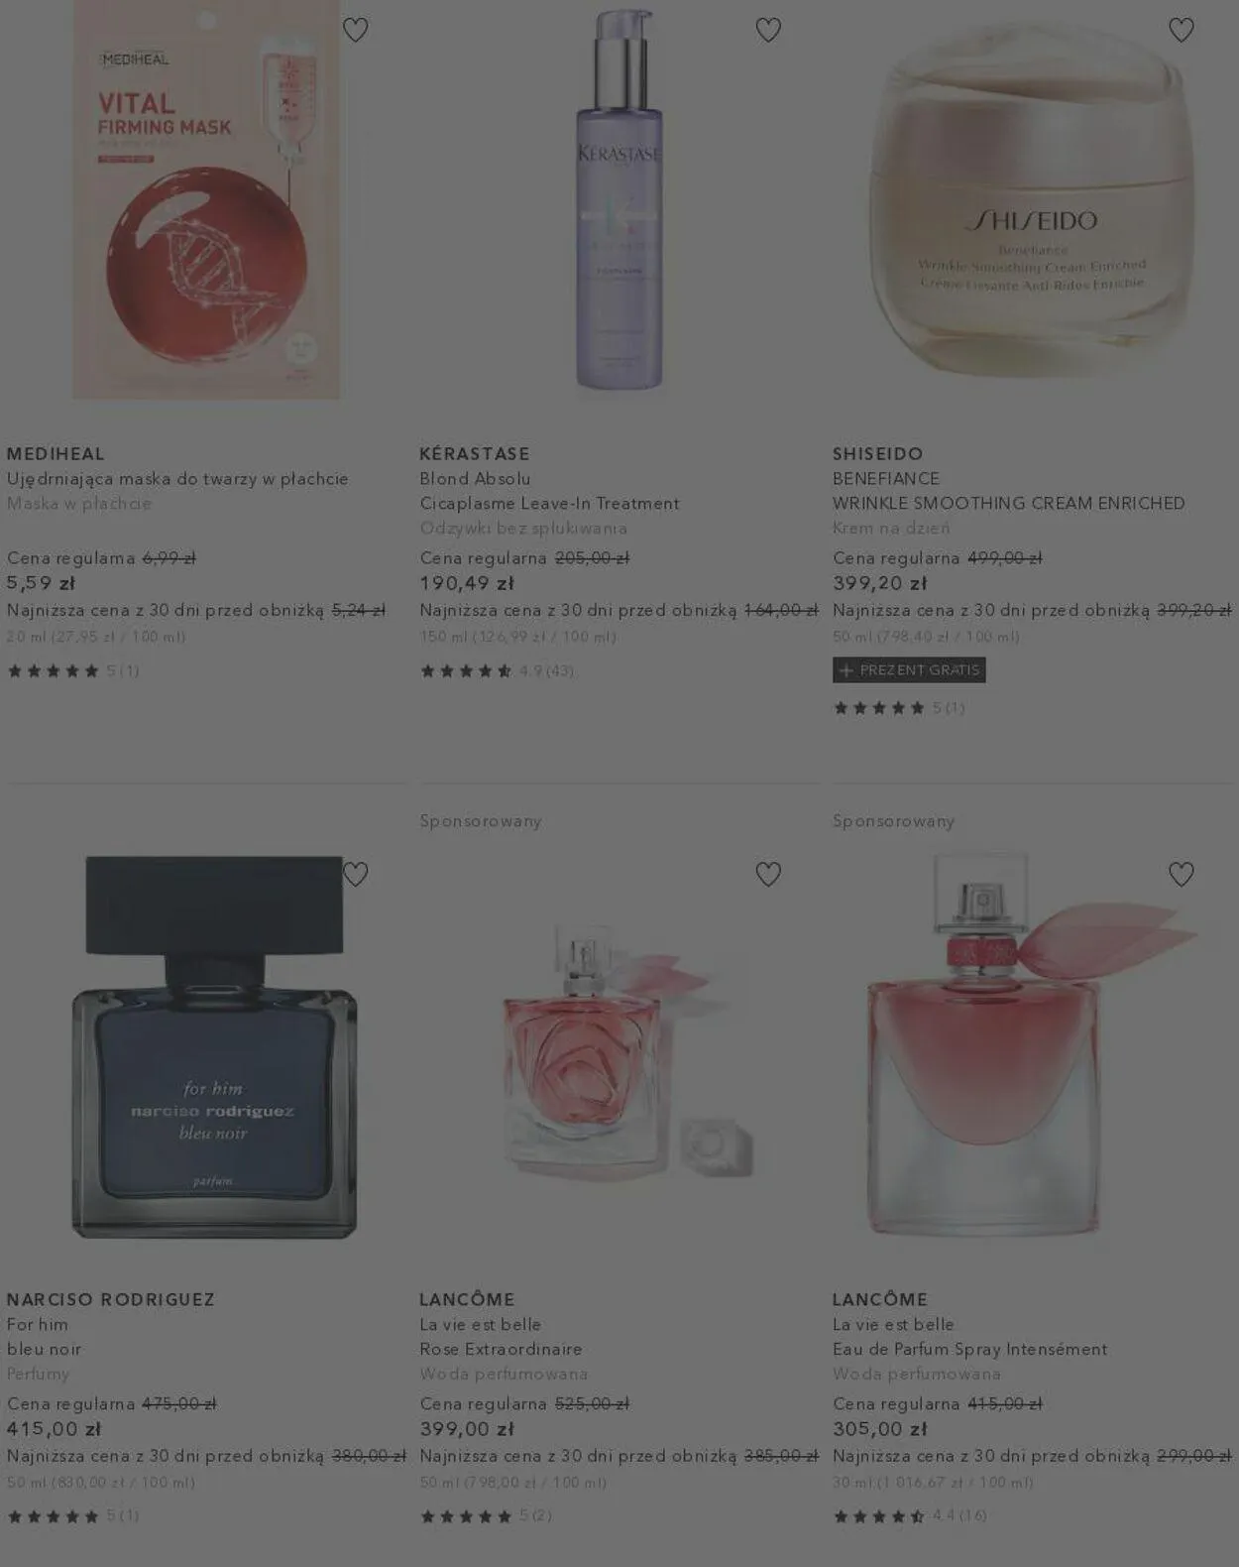The image size is (1239, 1567).
Task: Follow the SHISEIDO brand link
Action: coord(878,454)
